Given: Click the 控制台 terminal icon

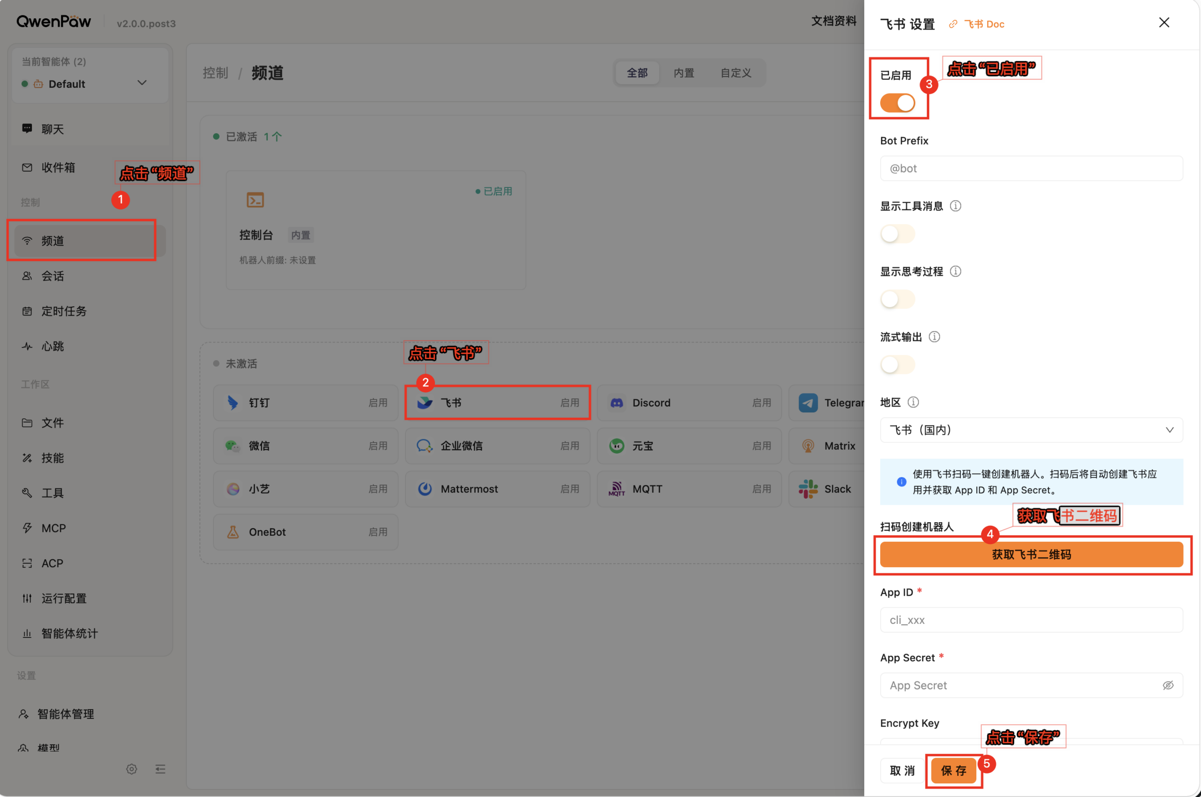Looking at the screenshot, I should [x=255, y=200].
